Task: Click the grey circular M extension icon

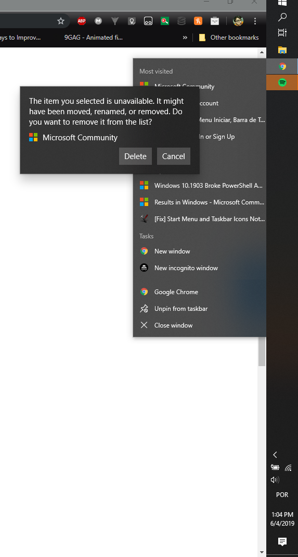Action: coord(98,21)
